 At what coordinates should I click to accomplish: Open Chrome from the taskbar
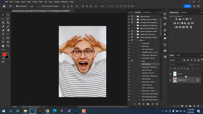[x=47, y=111]
